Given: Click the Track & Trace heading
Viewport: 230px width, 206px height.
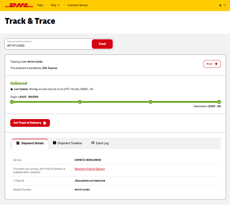Looking at the screenshot, I should click(x=30, y=21).
